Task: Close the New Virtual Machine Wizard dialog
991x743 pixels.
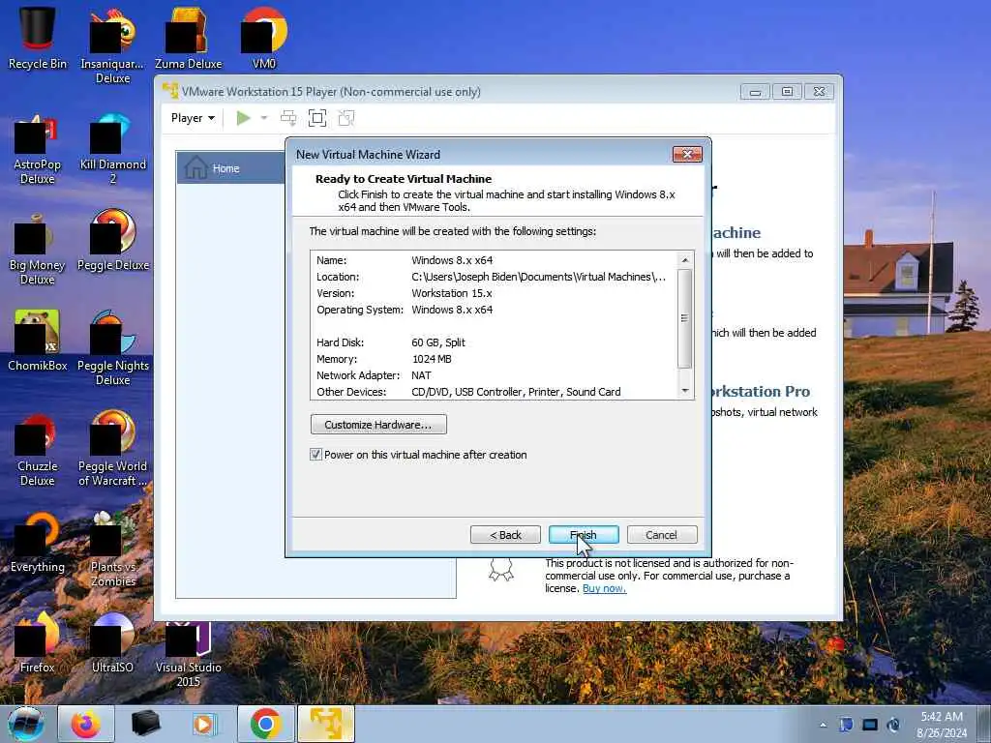Action: click(x=687, y=154)
